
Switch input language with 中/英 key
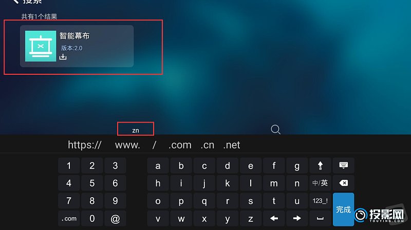320,183
